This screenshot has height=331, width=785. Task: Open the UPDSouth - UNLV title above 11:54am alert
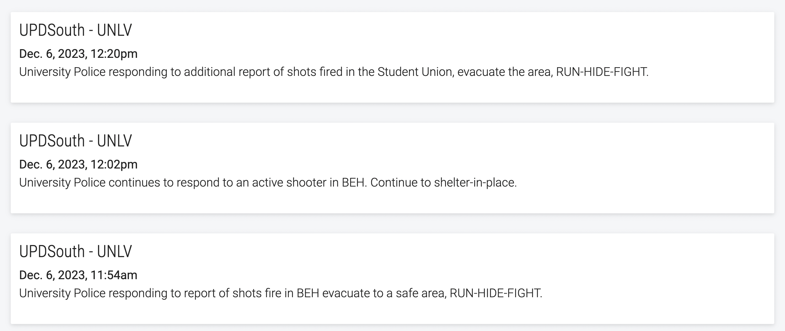(x=75, y=251)
